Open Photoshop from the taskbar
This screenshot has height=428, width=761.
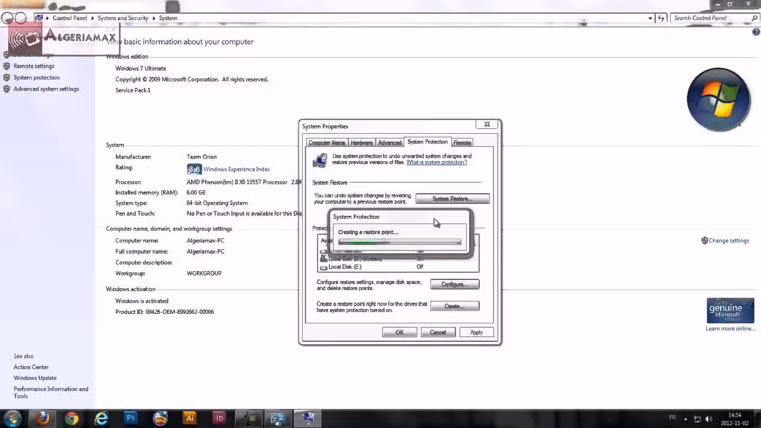[131, 418]
